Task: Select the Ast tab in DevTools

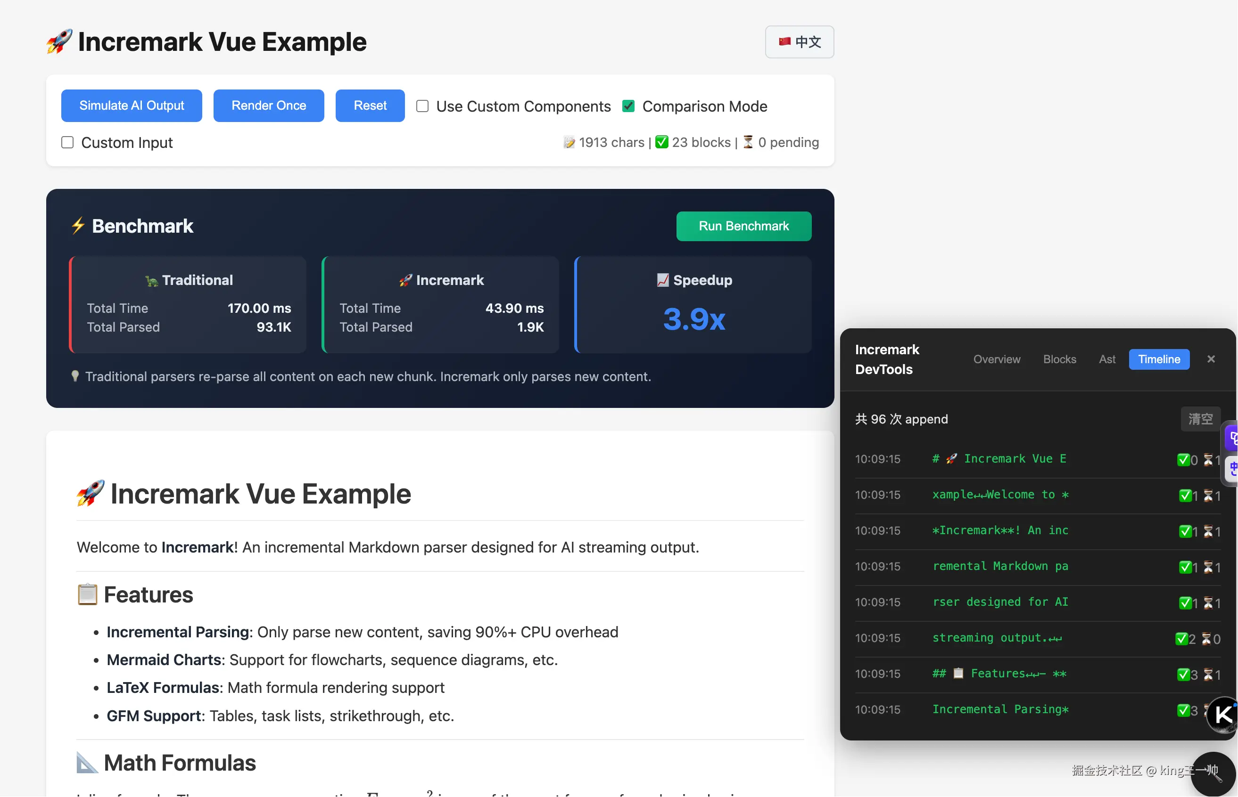Action: (1107, 359)
